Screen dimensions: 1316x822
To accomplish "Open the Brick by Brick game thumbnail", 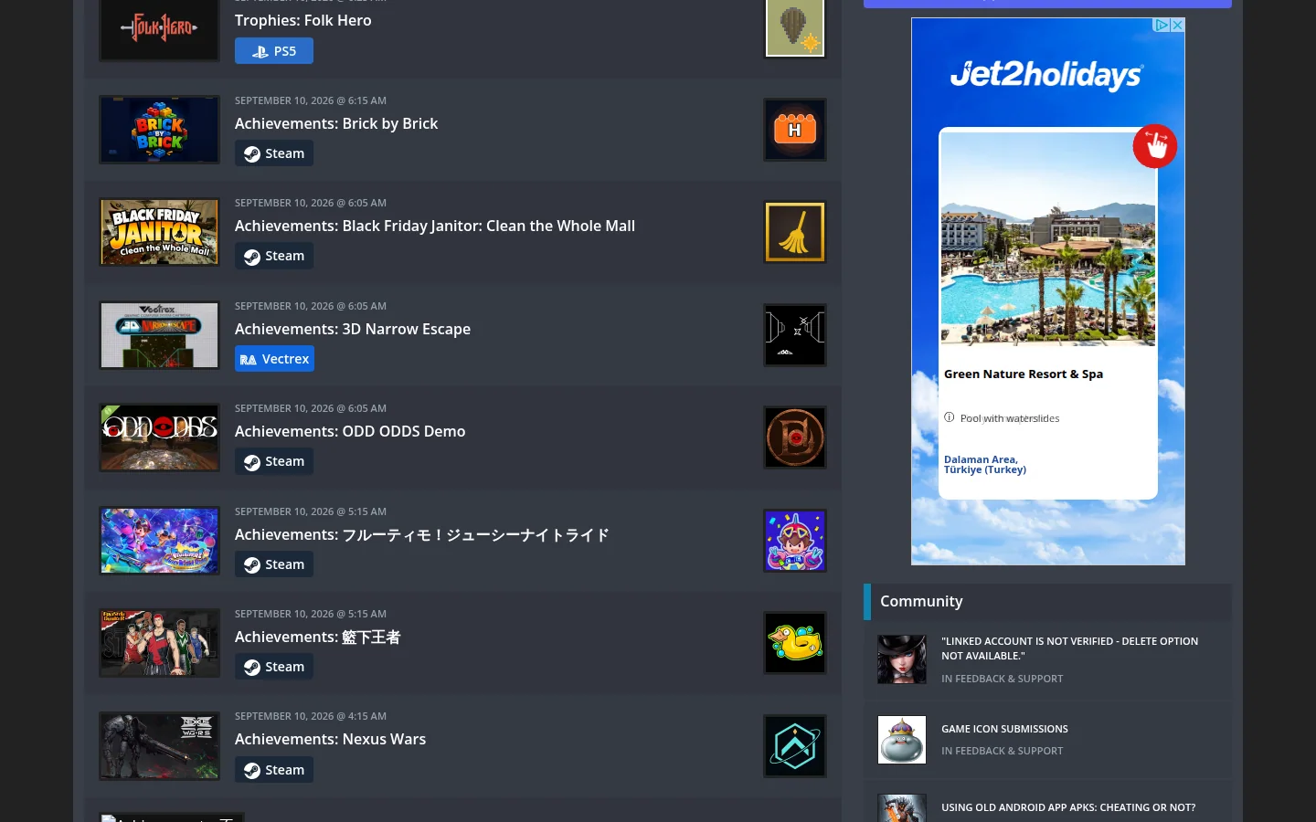I will (160, 130).
